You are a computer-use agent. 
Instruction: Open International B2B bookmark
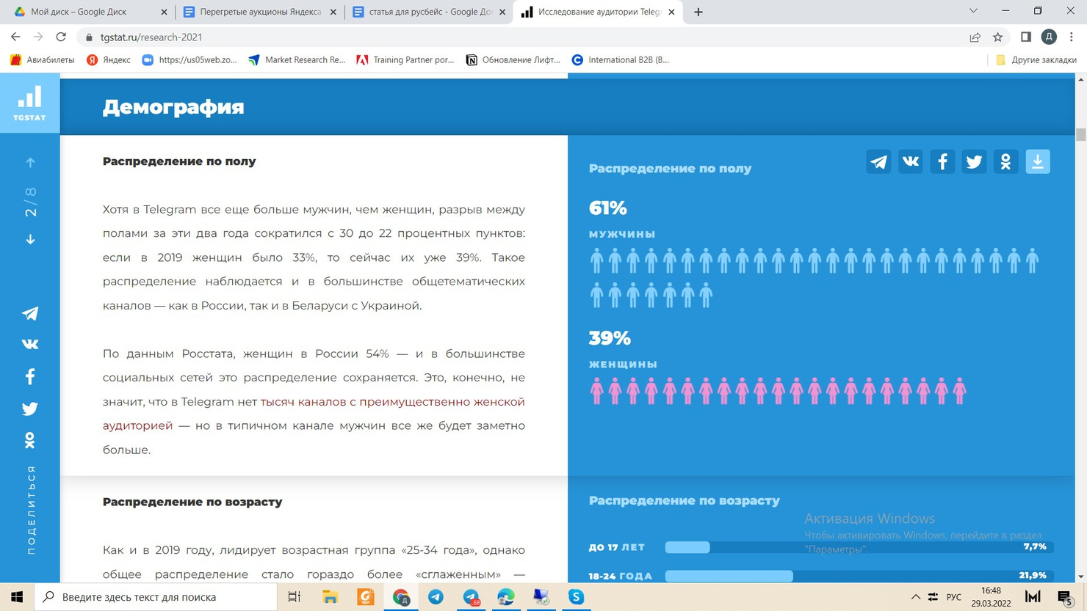click(621, 60)
